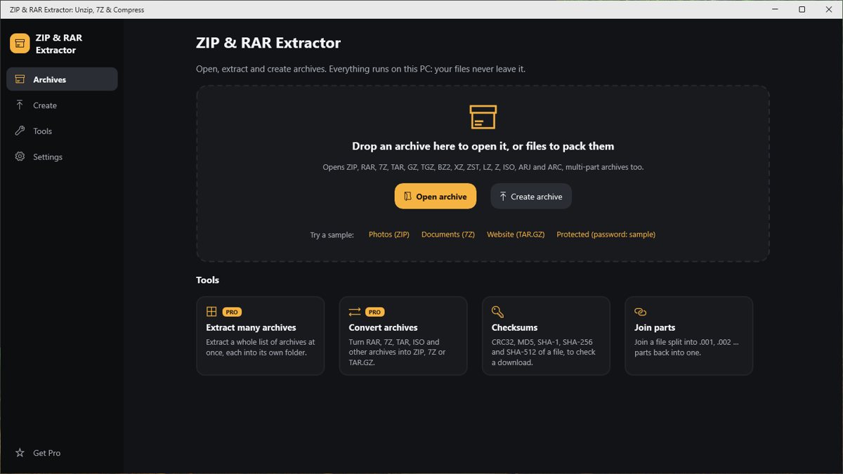This screenshot has width=843, height=474.
Task: Click the 'Everything runs on this PC' subtitle
Action: pos(360,69)
